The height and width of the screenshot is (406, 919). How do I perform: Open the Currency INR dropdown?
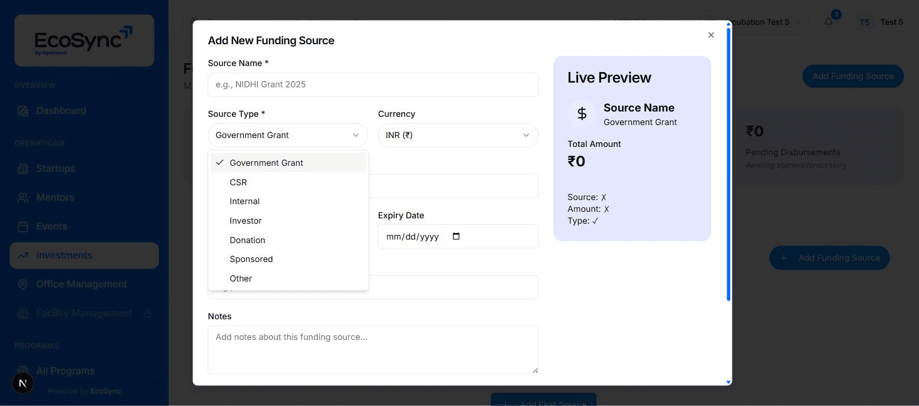[x=458, y=135]
